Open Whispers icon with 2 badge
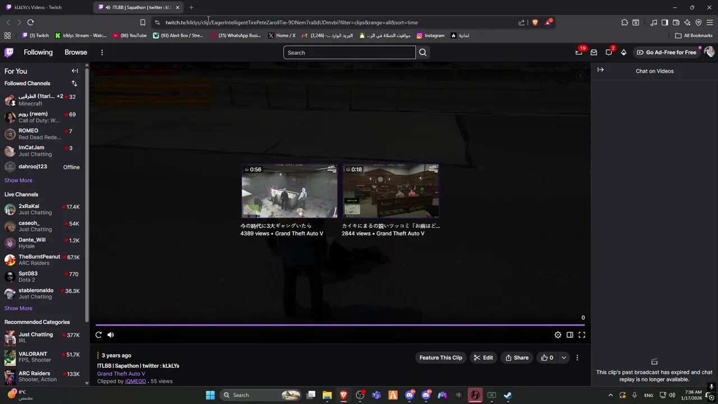 pyautogui.click(x=609, y=52)
